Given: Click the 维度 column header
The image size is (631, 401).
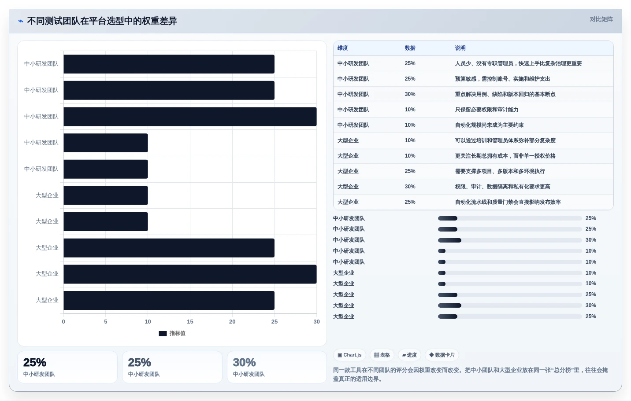Looking at the screenshot, I should tap(343, 48).
